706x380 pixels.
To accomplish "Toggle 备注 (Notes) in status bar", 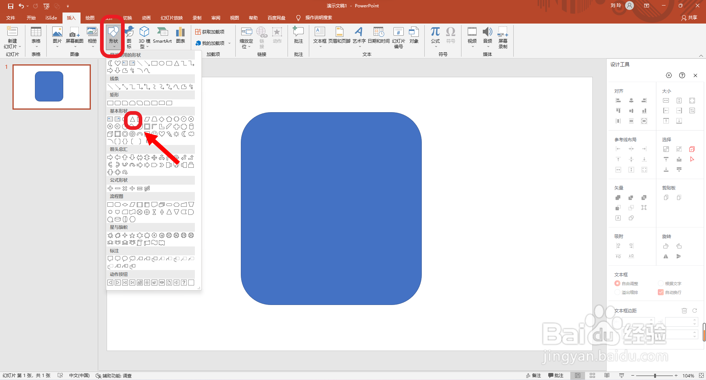I will pos(533,376).
